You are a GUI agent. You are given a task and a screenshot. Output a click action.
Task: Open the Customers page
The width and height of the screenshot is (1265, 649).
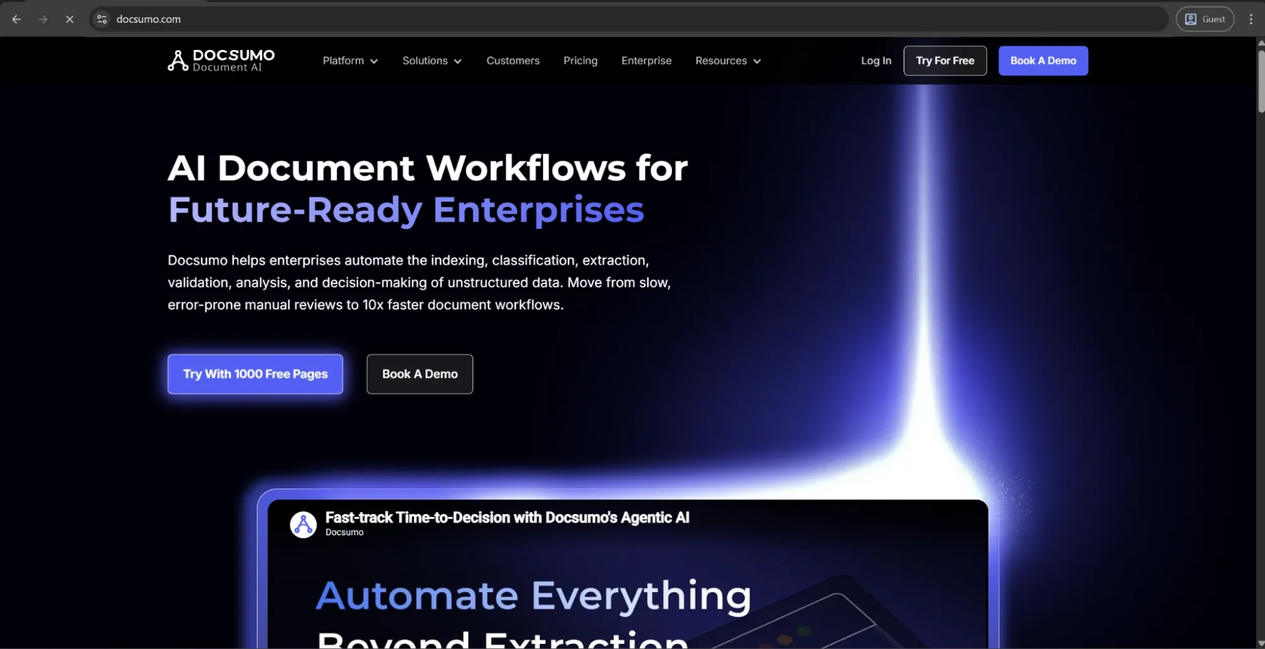[513, 61]
